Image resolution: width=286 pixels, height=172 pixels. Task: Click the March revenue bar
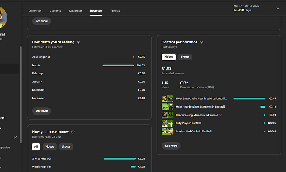tap(118, 65)
